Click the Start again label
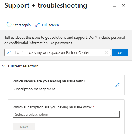The width and height of the screenshot is (132, 140). coord(22,25)
